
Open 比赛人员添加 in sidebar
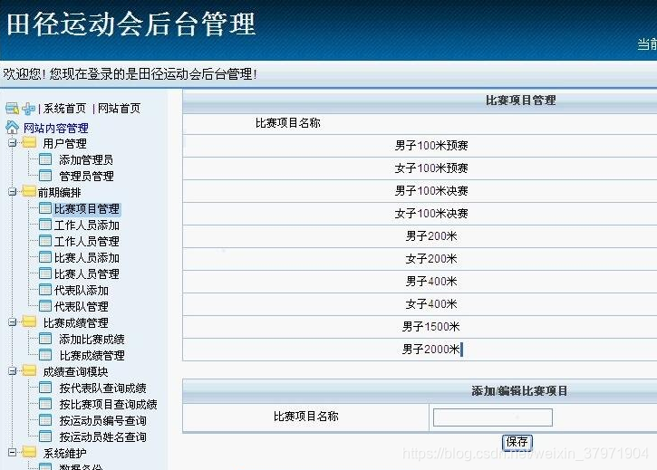[87, 257]
